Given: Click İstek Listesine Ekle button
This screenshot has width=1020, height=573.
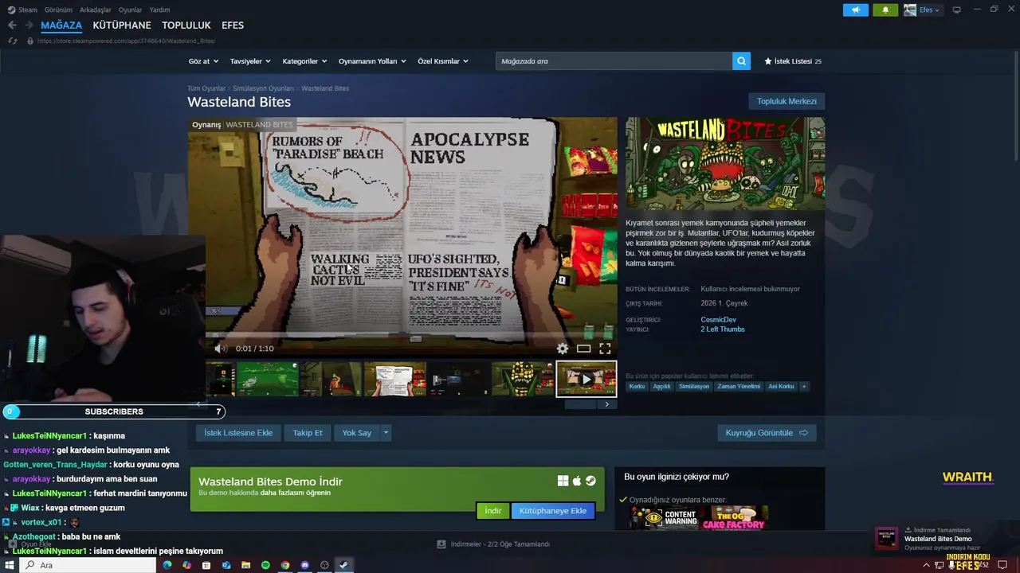Looking at the screenshot, I should pyautogui.click(x=238, y=433).
